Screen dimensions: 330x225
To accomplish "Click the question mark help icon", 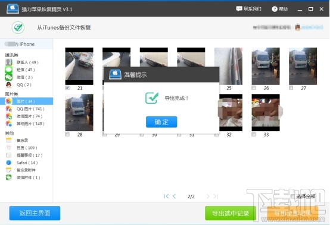I will click(x=275, y=9).
